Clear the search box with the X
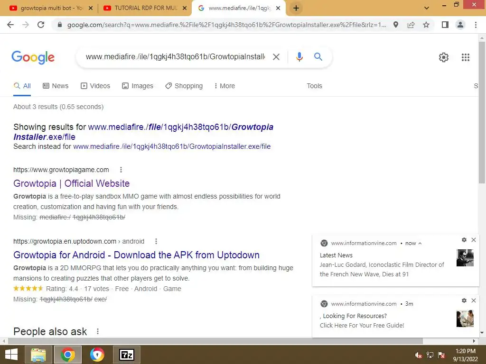Screen dimensions: 486x364 (276, 57)
